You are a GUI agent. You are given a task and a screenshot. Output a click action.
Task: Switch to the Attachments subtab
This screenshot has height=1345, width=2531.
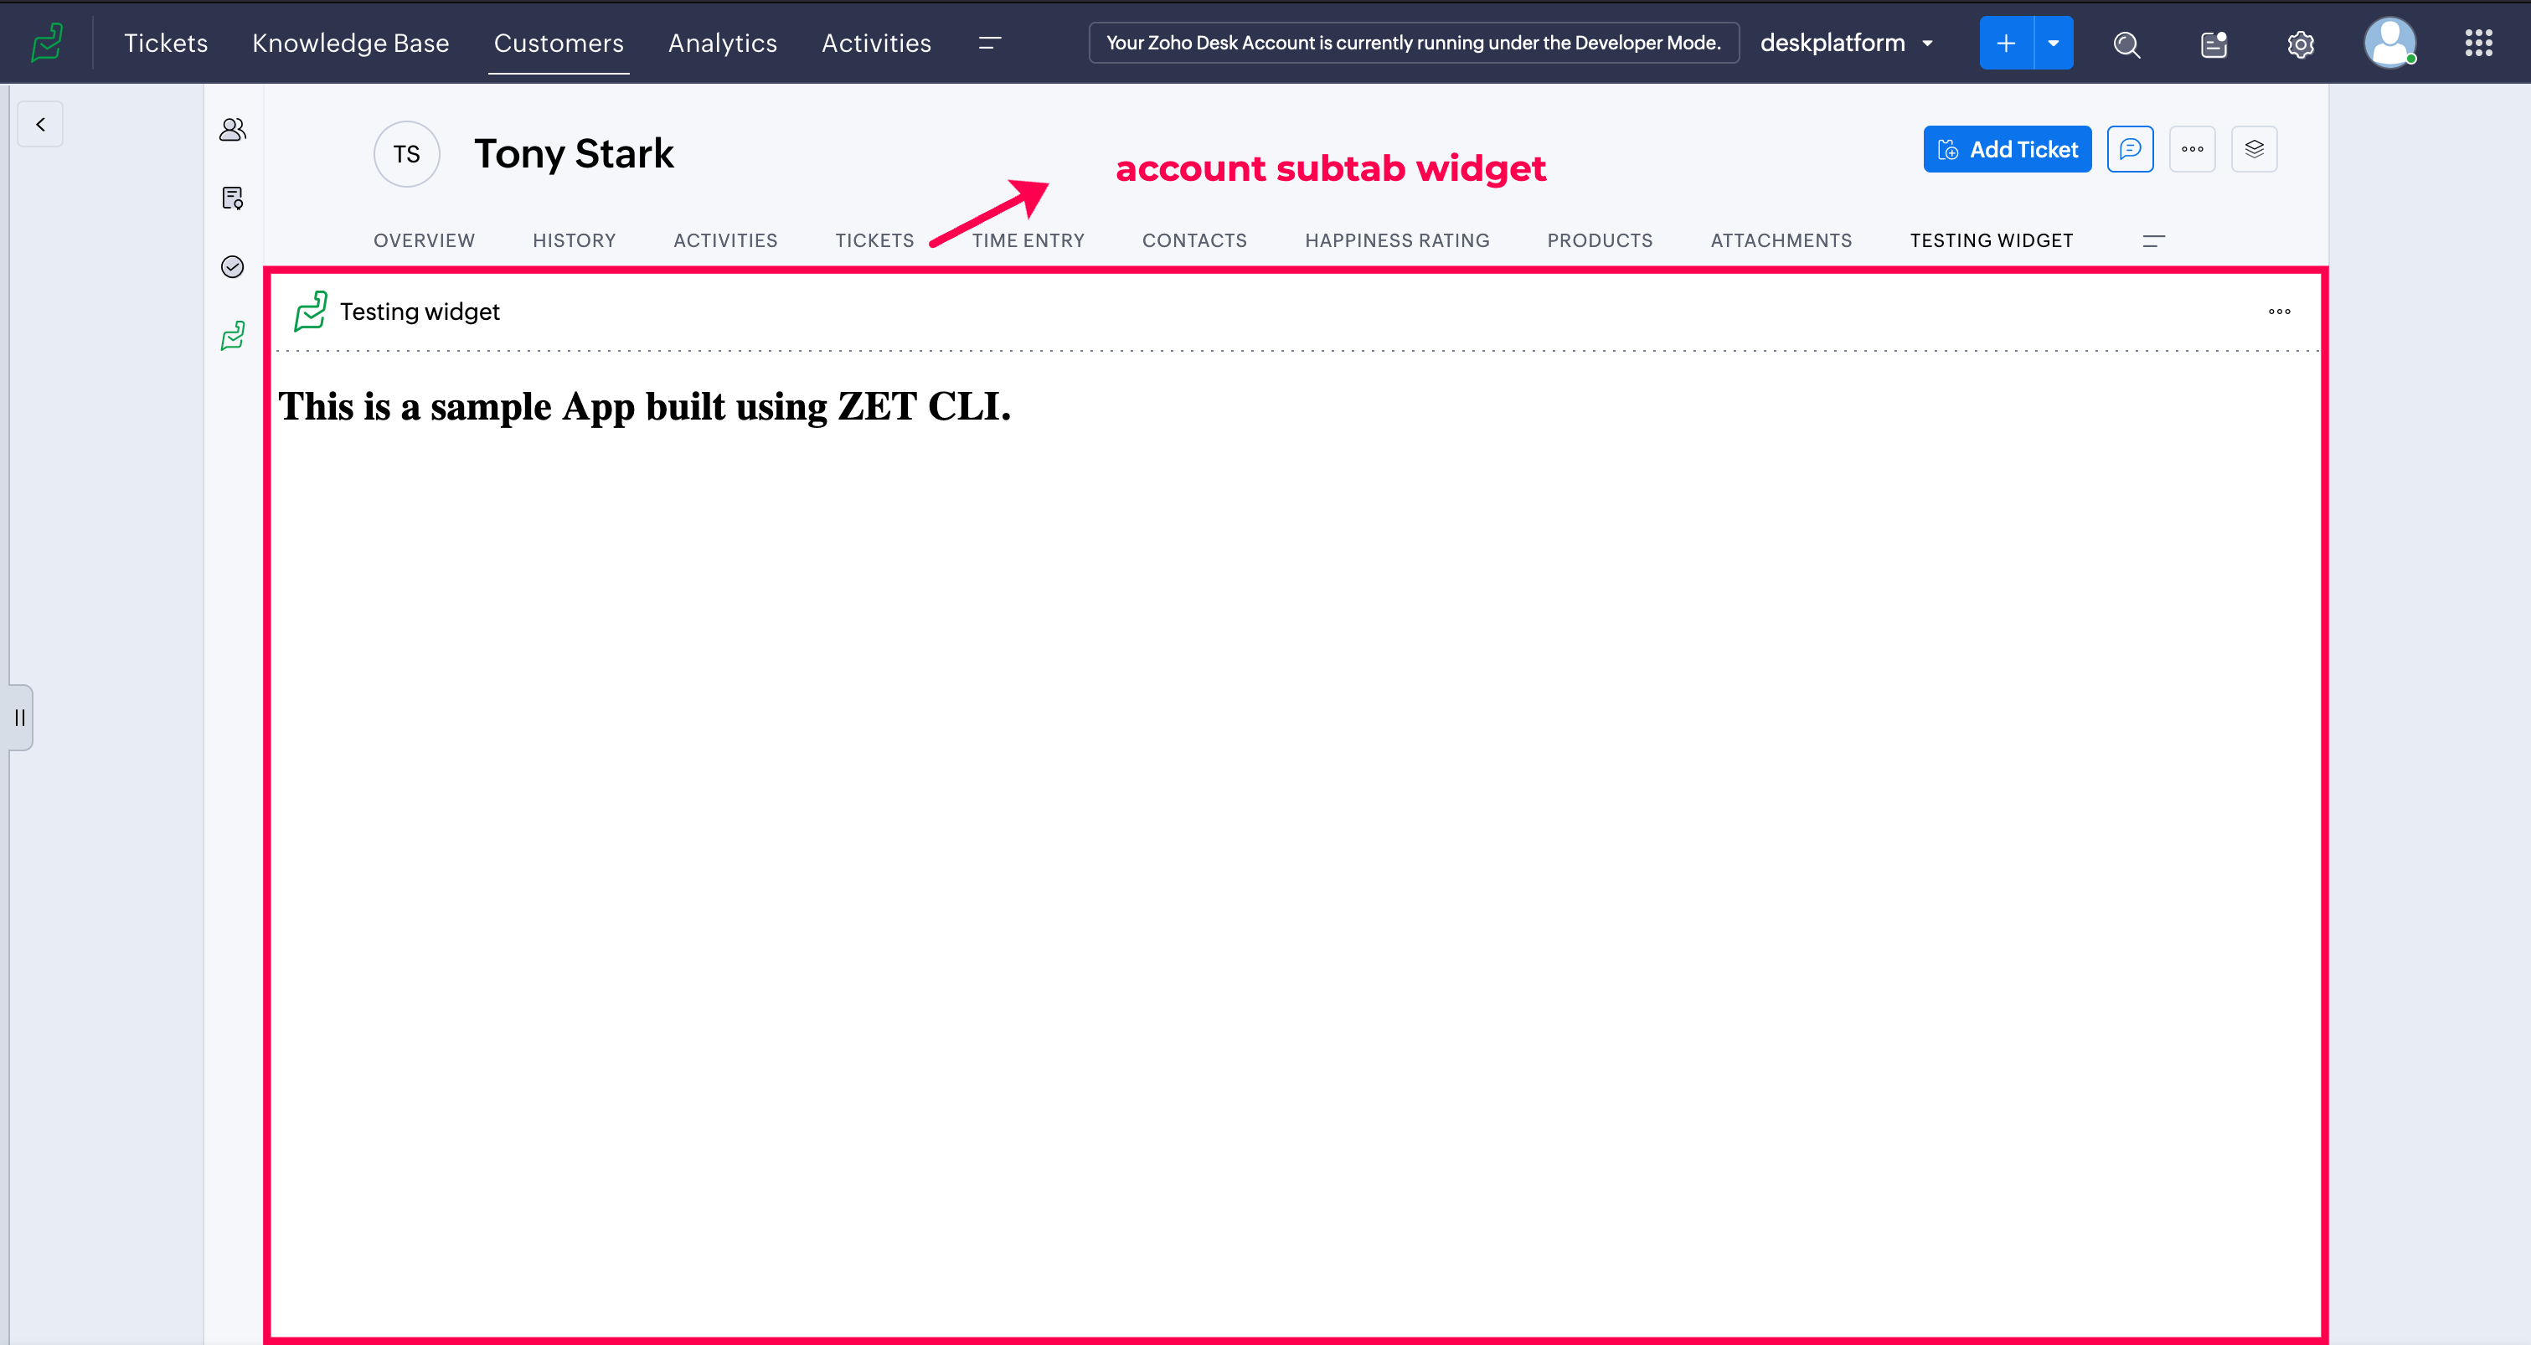coord(1781,240)
